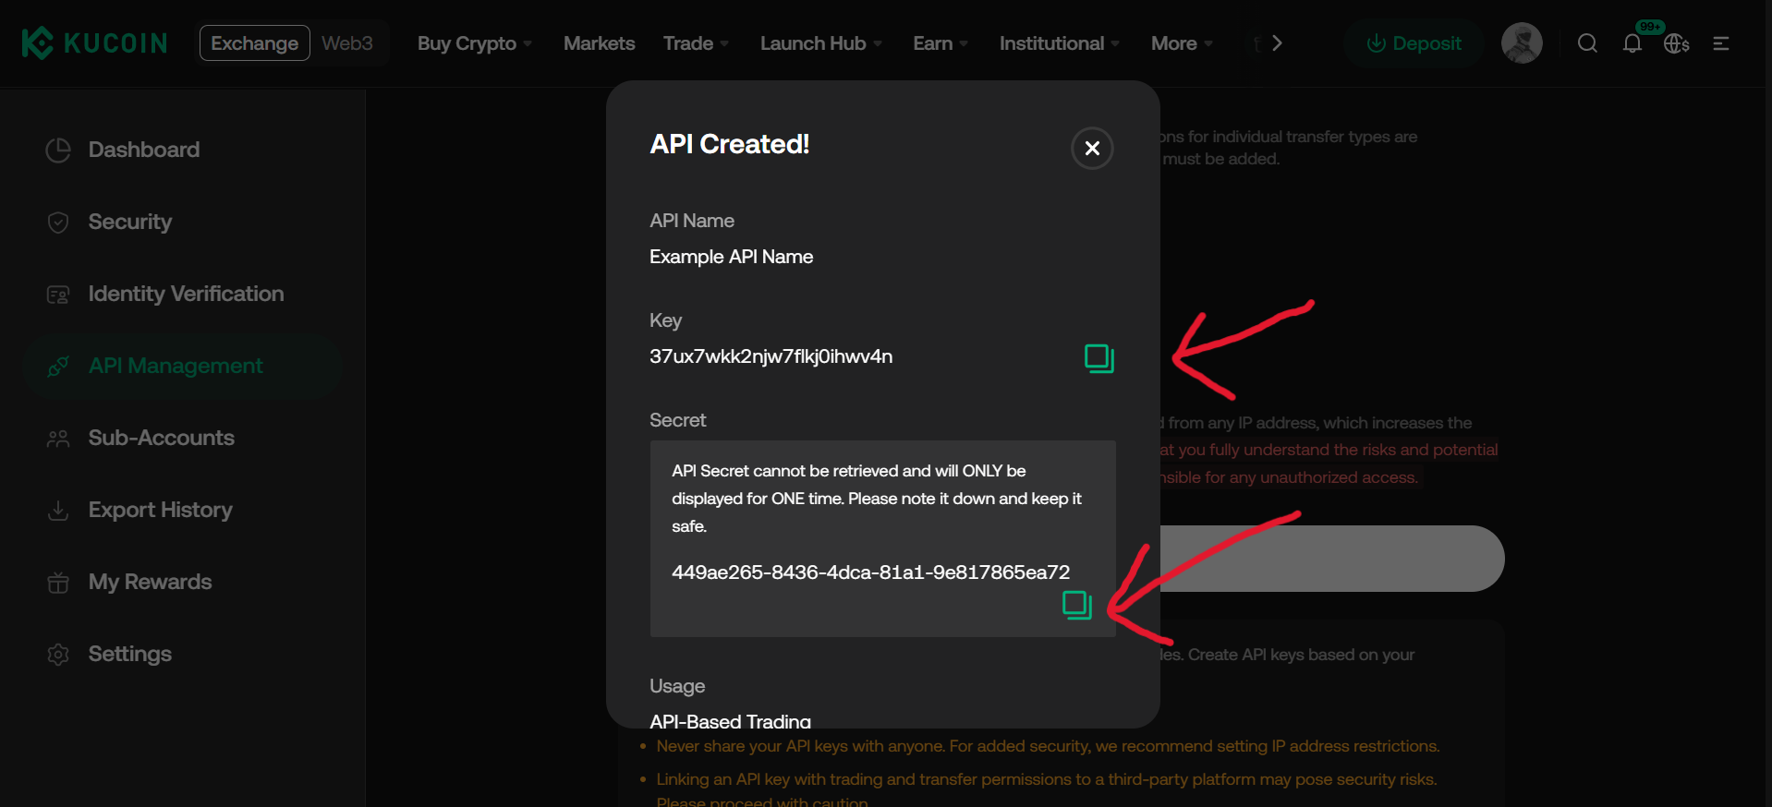The width and height of the screenshot is (1772, 807).
Task: Expand the Launch Hub dropdown
Action: point(821,43)
